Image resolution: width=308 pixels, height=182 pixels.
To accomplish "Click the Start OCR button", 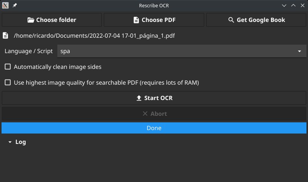I will pyautogui.click(x=154, y=98).
